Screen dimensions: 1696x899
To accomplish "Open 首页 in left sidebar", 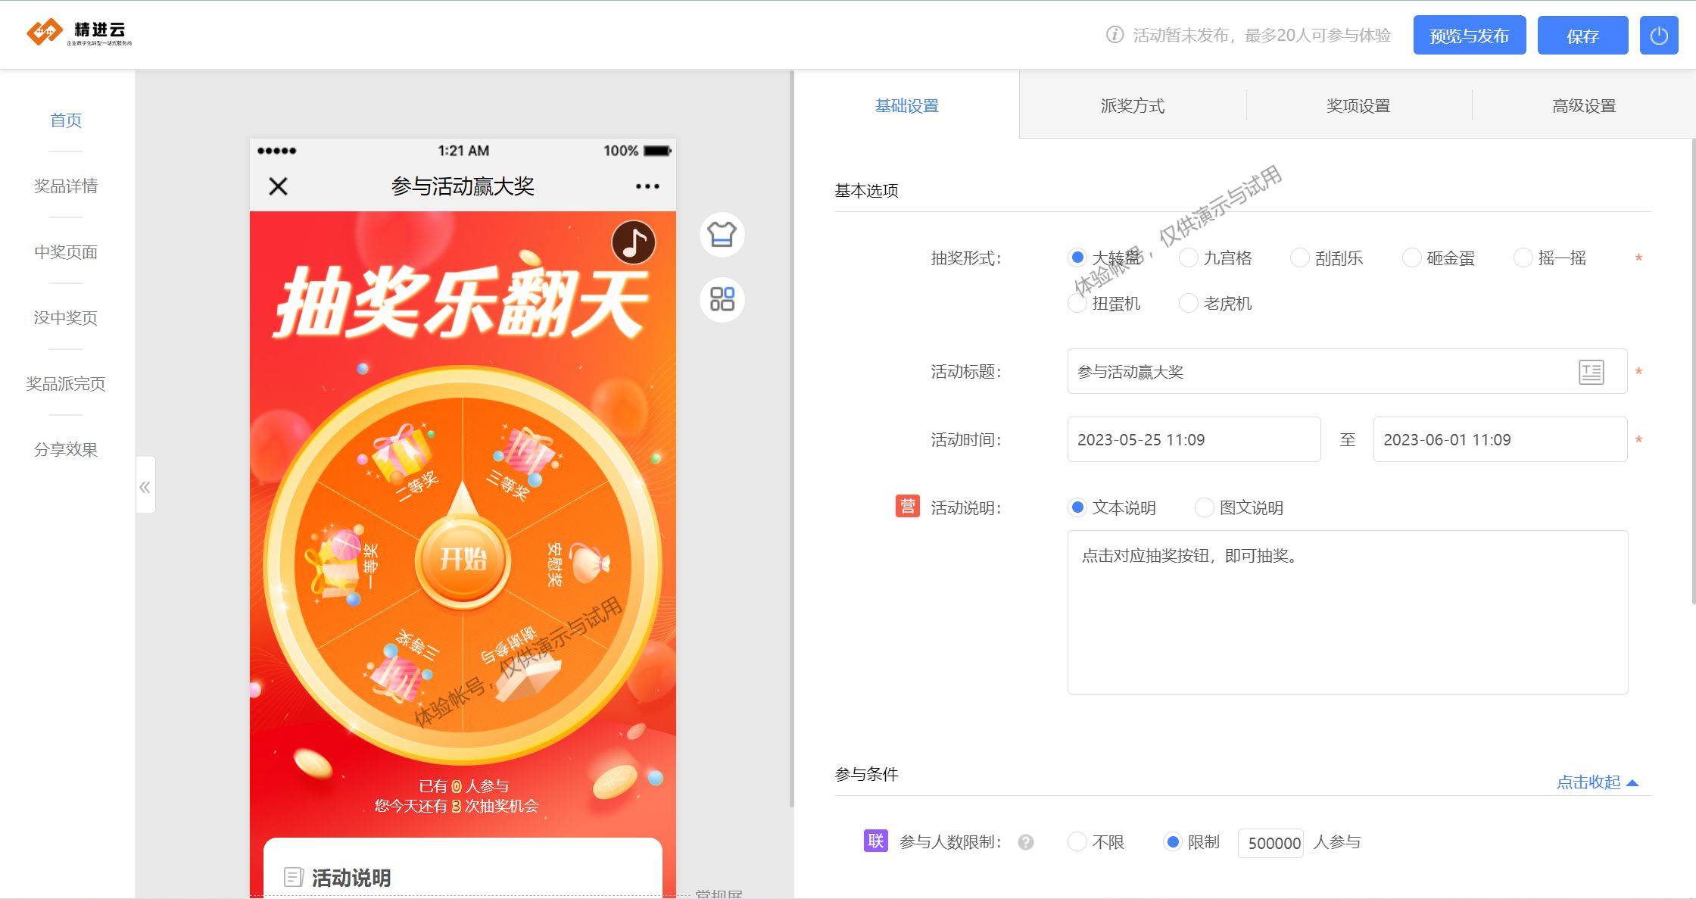I will tap(66, 120).
